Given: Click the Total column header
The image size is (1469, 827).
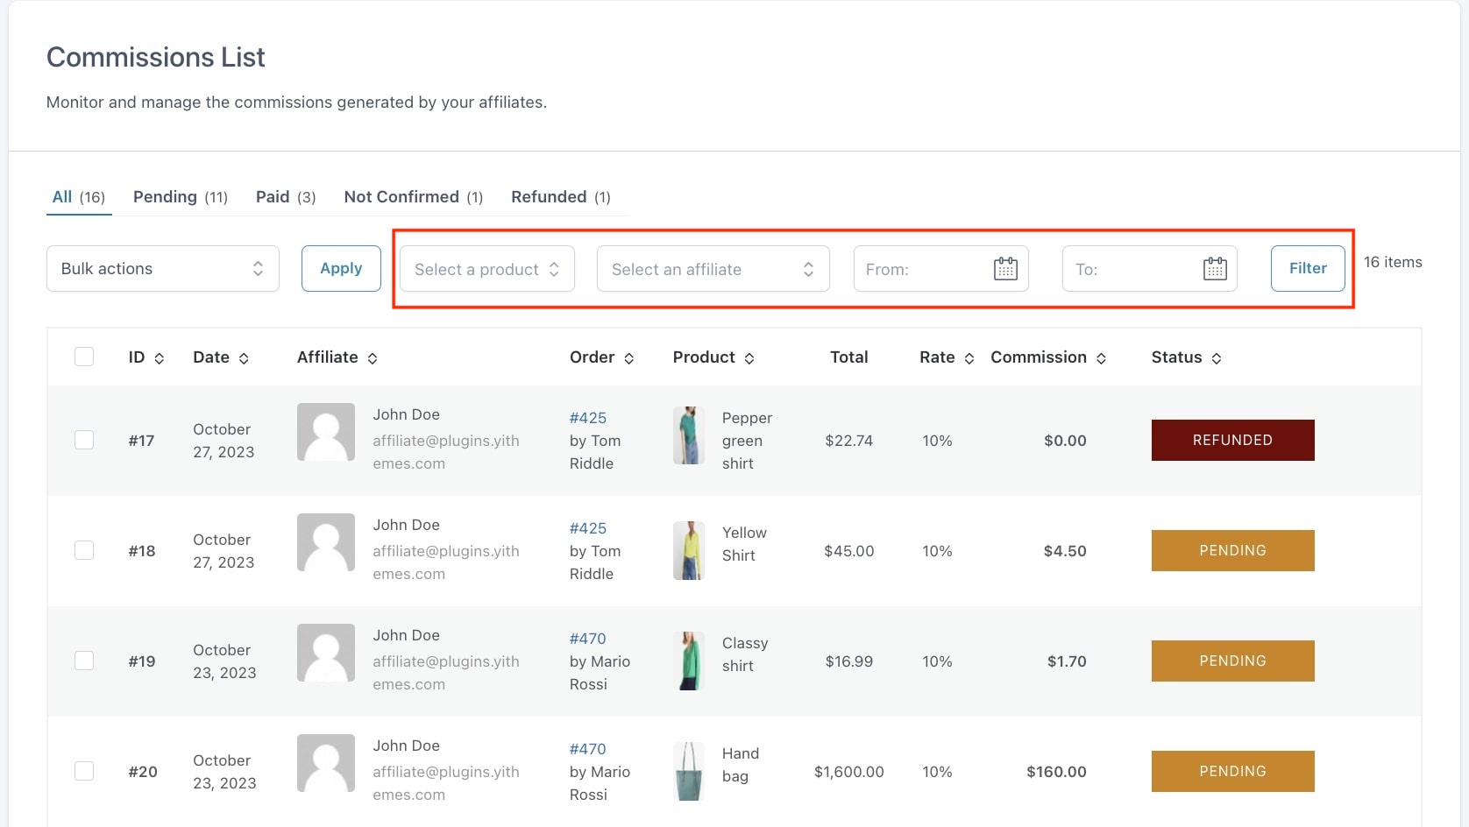Looking at the screenshot, I should (849, 357).
